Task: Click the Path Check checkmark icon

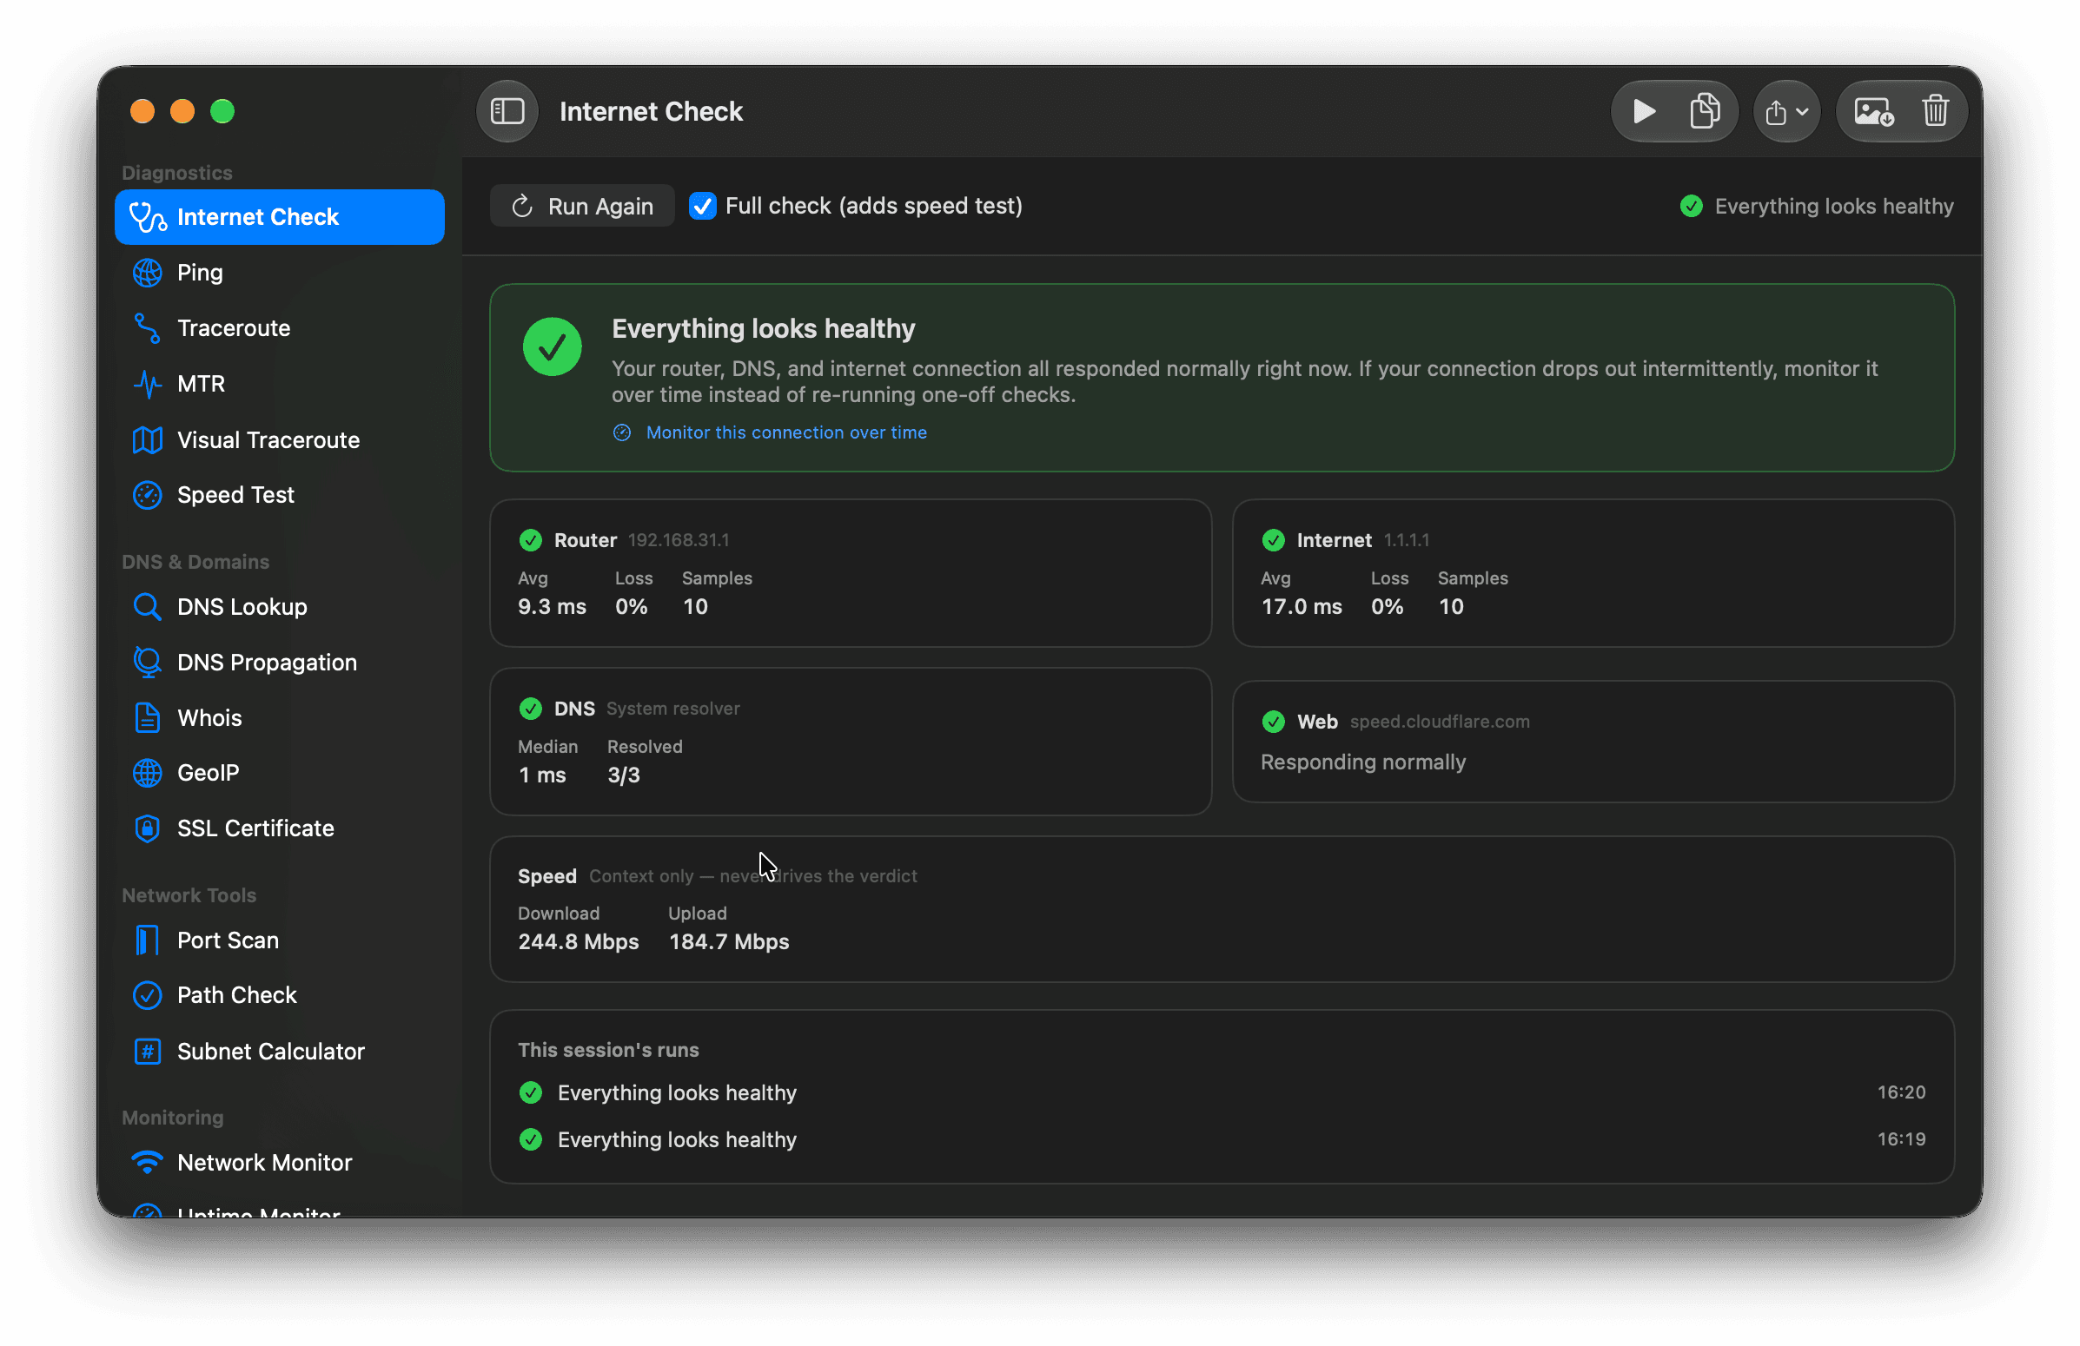Action: coord(147,995)
